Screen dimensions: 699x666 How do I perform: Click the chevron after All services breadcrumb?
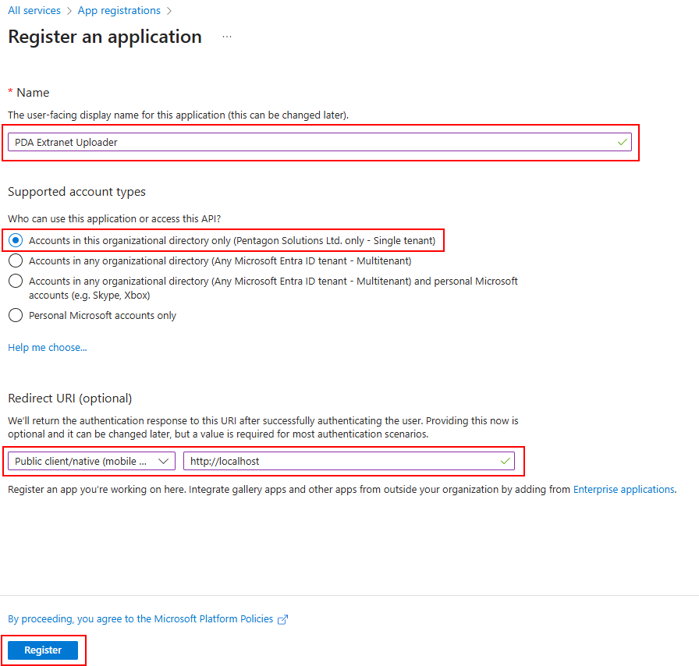[x=69, y=11]
